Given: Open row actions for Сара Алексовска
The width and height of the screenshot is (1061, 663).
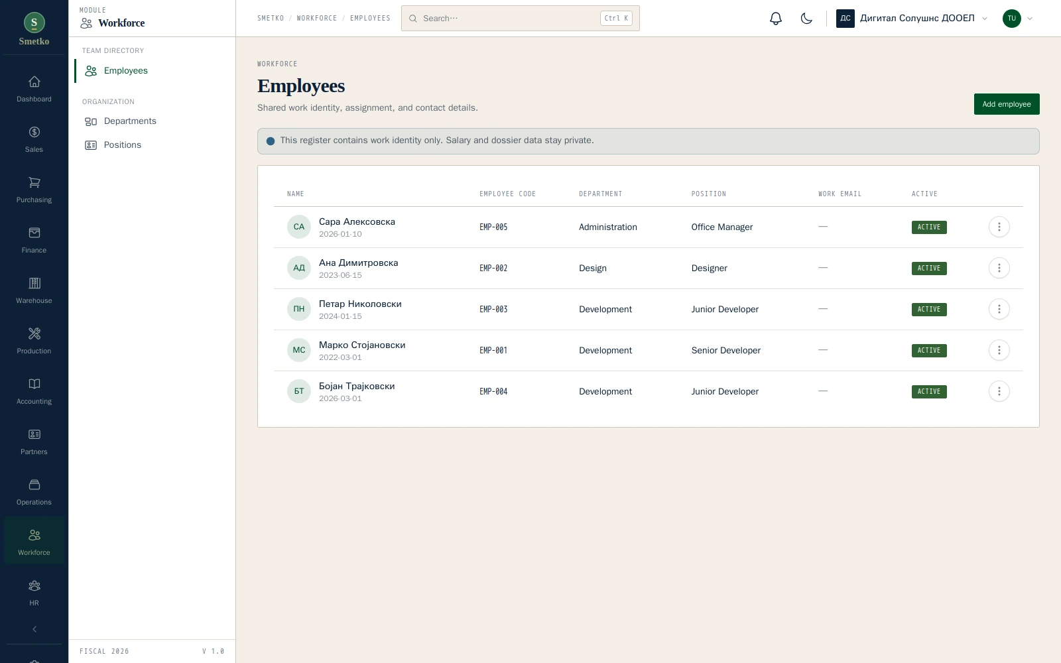Looking at the screenshot, I should [x=999, y=227].
